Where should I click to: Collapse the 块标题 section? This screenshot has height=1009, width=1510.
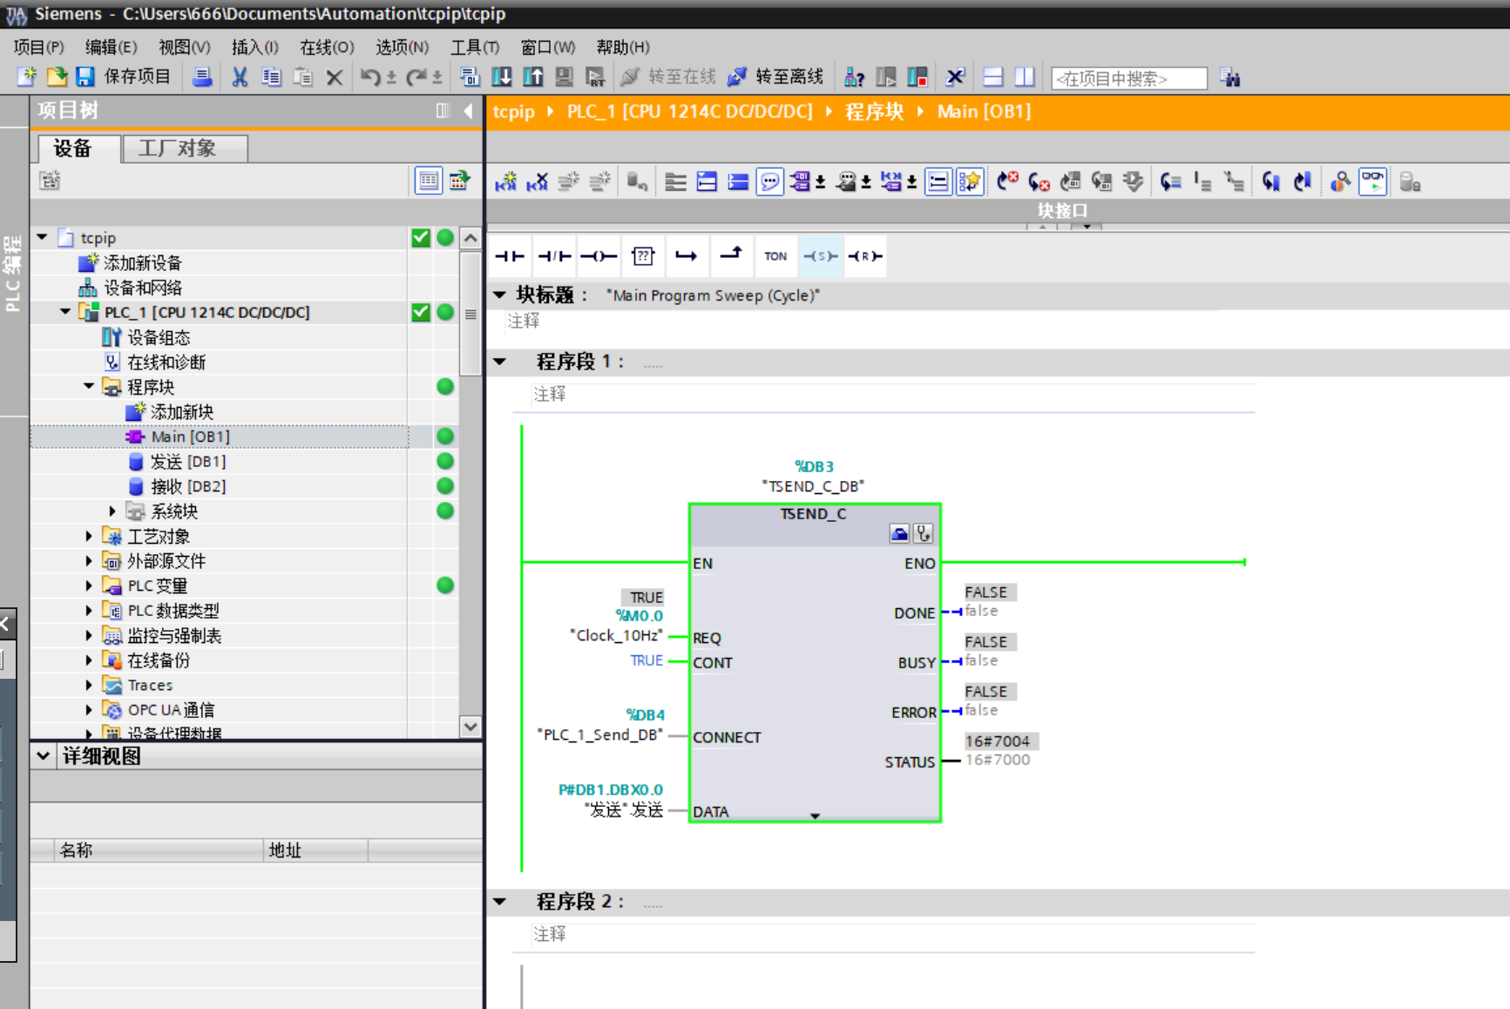500,295
